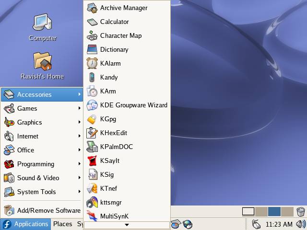Launch Calculator from the Accessories menu
The height and width of the screenshot is (230, 307).
click(114, 22)
